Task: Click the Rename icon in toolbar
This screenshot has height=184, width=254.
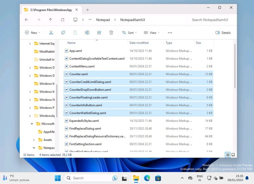Action: pos(87,33)
